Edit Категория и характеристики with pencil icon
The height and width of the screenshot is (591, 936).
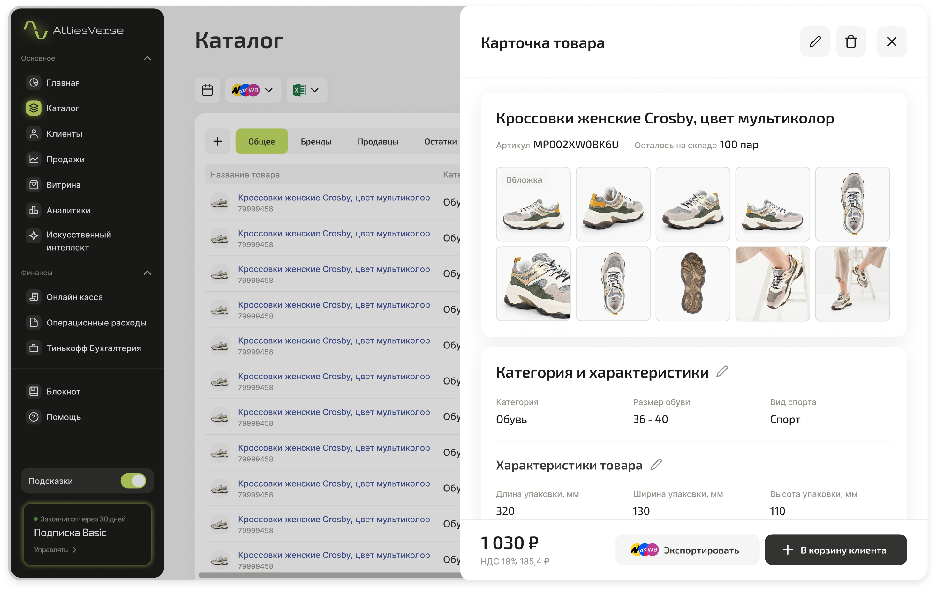pyautogui.click(x=722, y=371)
